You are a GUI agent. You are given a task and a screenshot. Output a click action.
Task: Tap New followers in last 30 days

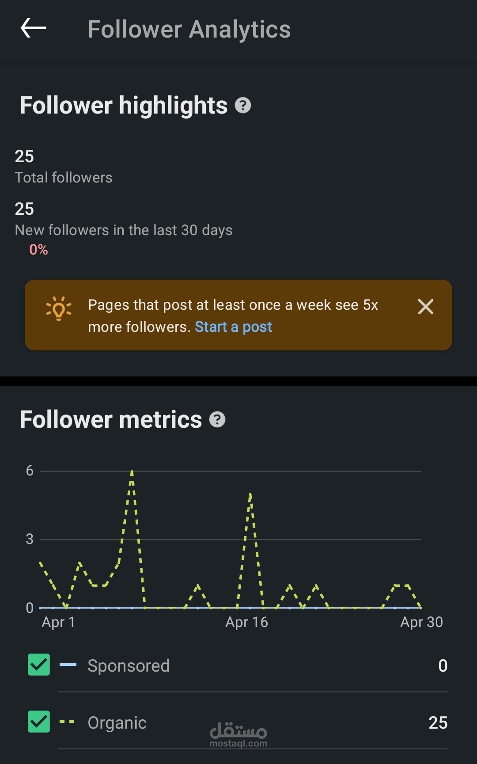tap(124, 230)
